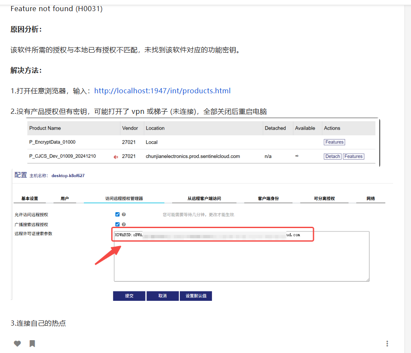Open the localhost:1947 products link
This screenshot has width=411, height=353.
[x=162, y=91]
